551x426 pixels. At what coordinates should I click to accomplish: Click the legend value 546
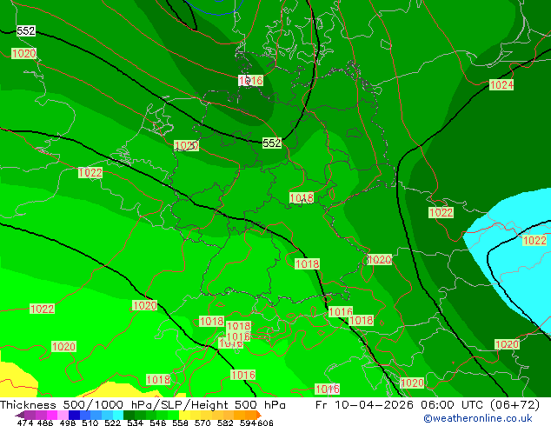pyautogui.click(x=157, y=423)
